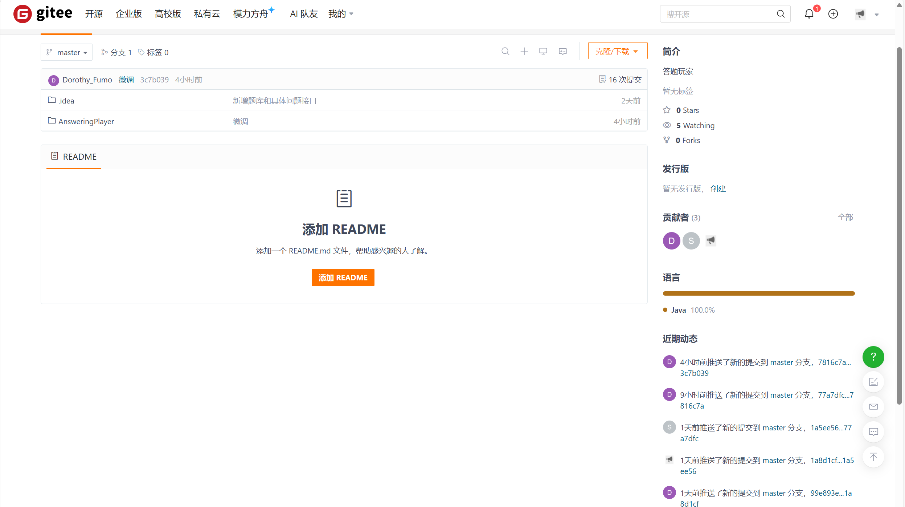Click the back to top arrow icon
Screen dimensions: 905x507
(x=873, y=457)
